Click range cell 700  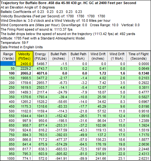coord(8,130)
